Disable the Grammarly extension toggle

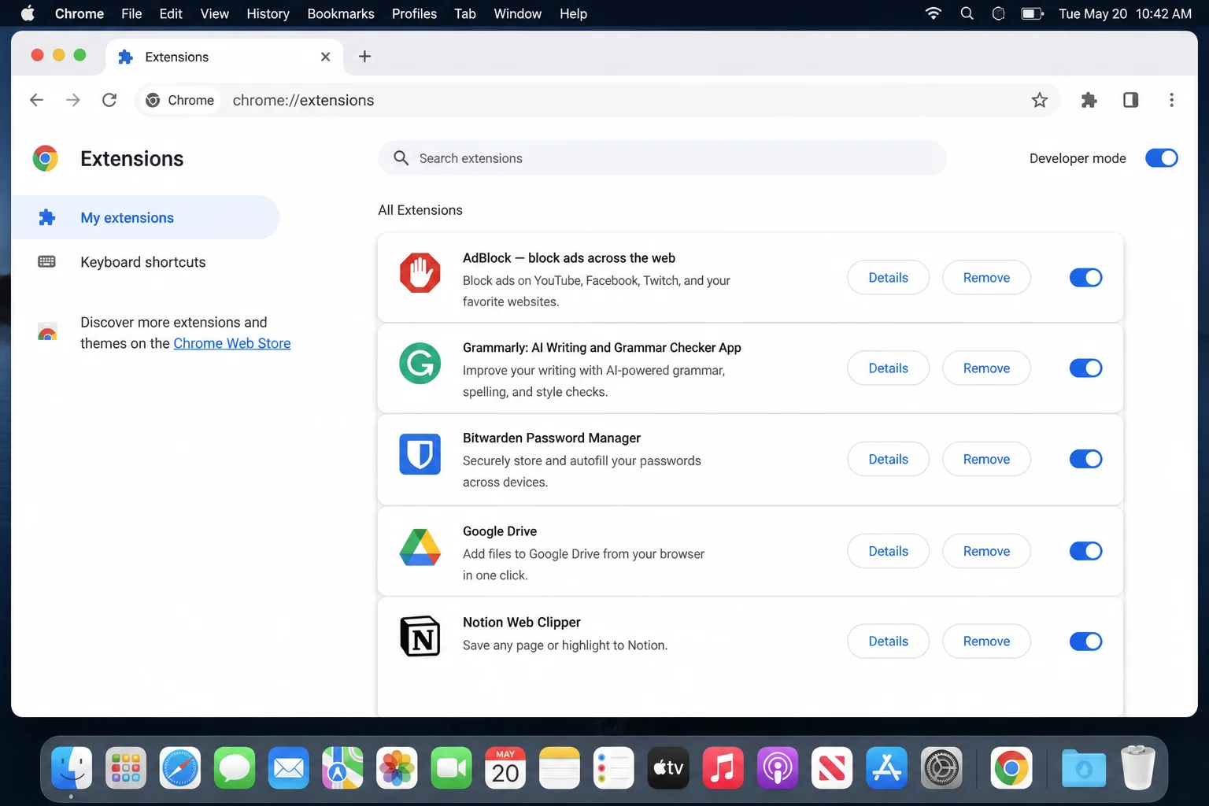(1085, 368)
